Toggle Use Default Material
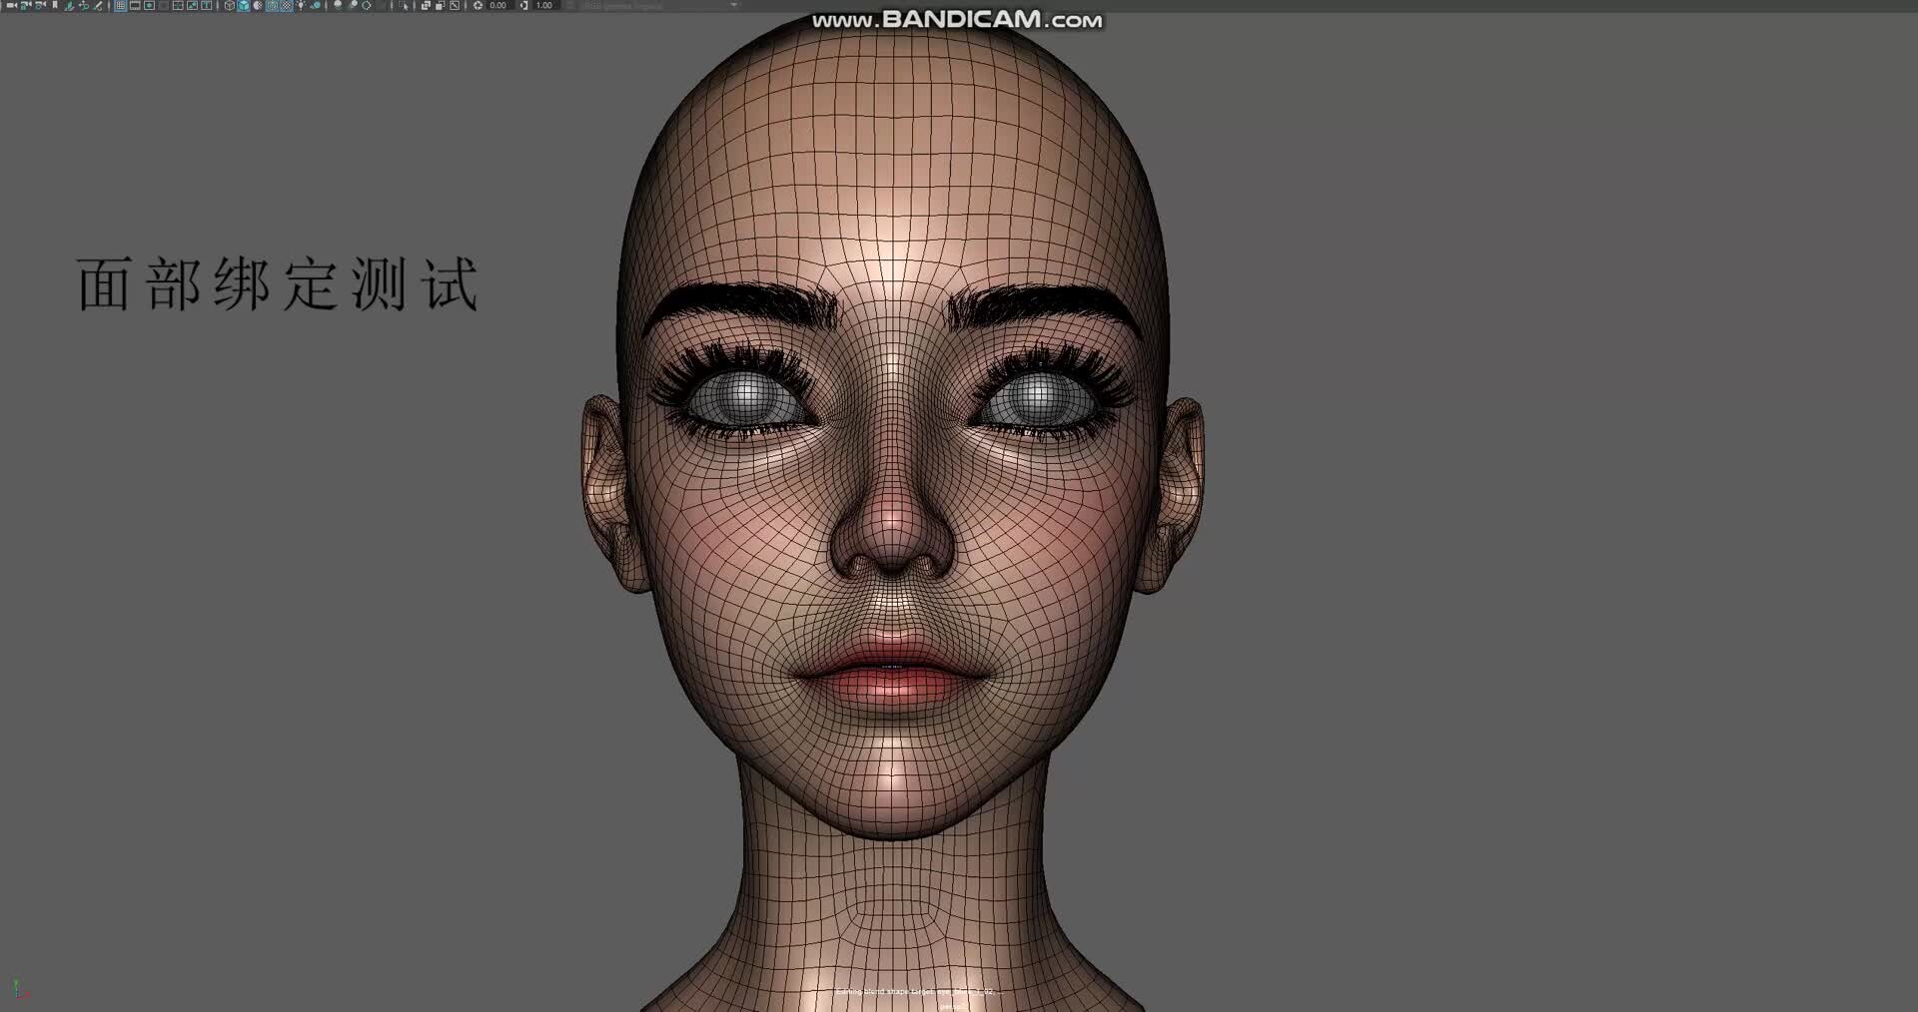 coord(257,6)
